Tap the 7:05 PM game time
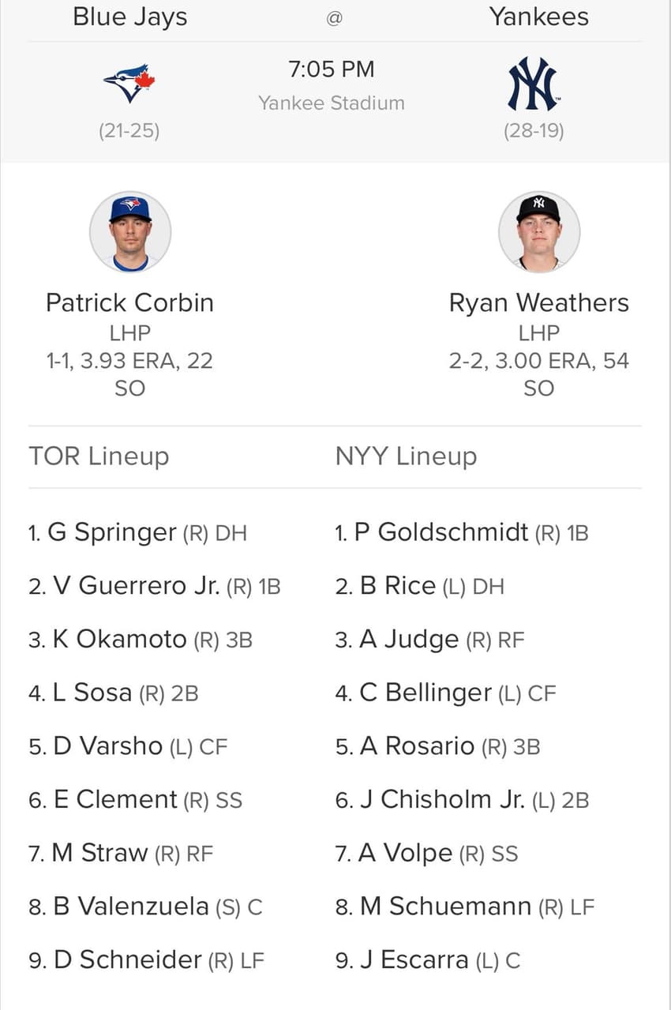Image resolution: width=671 pixels, height=1010 pixels. 332,69
